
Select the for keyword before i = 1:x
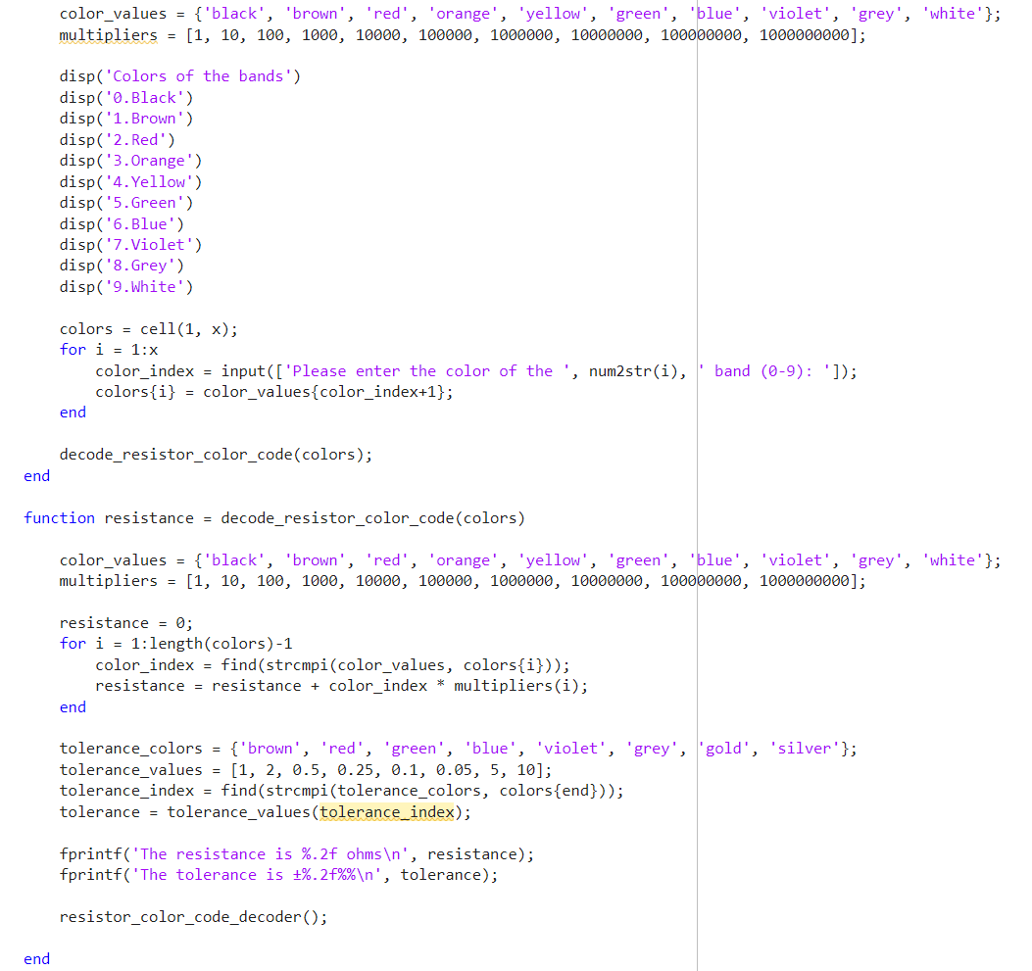[73, 349]
